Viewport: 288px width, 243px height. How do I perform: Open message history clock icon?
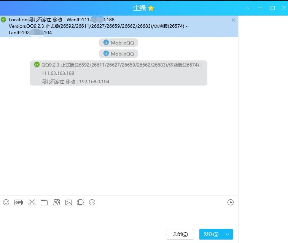[x=230, y=203]
